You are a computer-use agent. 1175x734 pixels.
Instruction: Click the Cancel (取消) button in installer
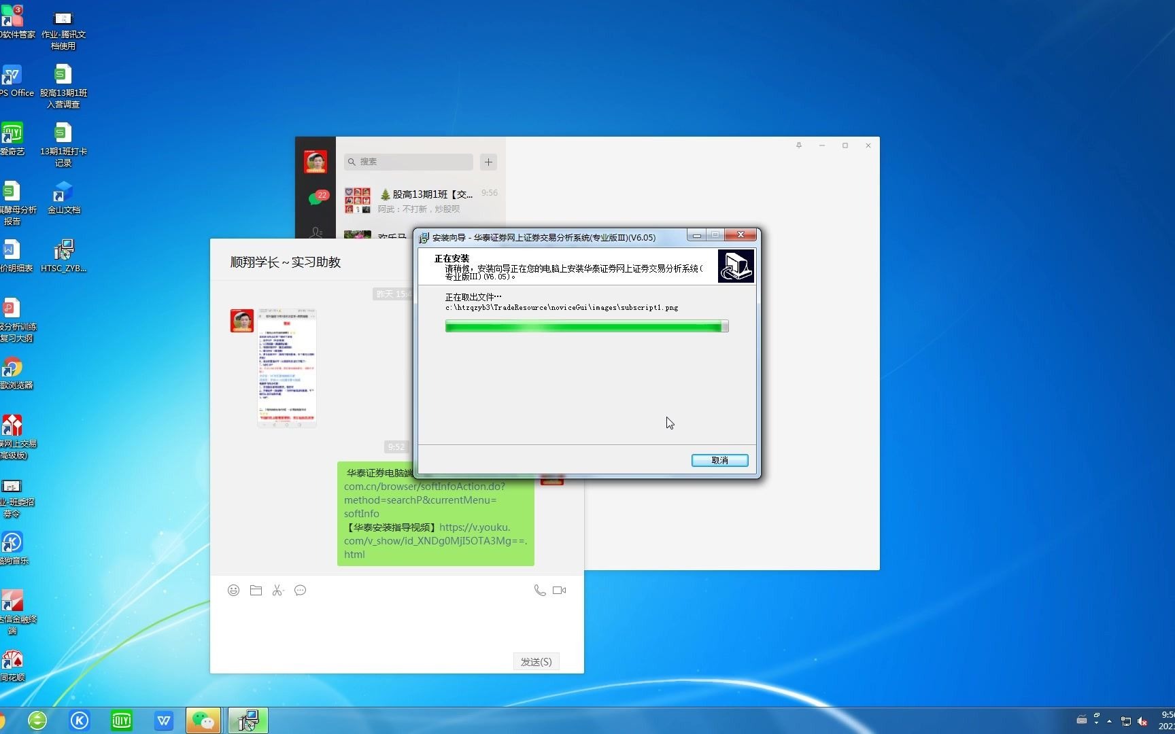coord(719,460)
